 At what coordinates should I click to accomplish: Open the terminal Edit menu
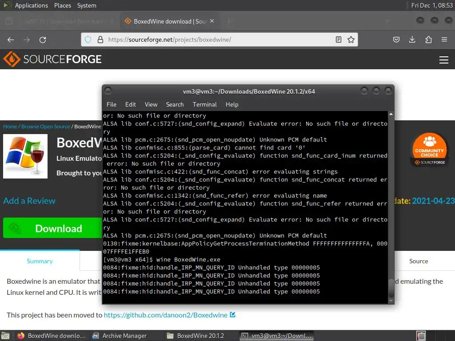click(130, 104)
